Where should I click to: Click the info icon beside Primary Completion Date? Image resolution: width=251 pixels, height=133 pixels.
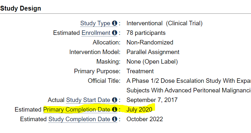[115, 109]
